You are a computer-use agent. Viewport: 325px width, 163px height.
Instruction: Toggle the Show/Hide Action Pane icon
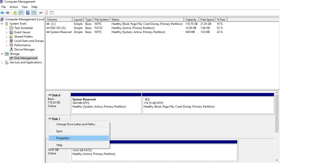(34, 13)
